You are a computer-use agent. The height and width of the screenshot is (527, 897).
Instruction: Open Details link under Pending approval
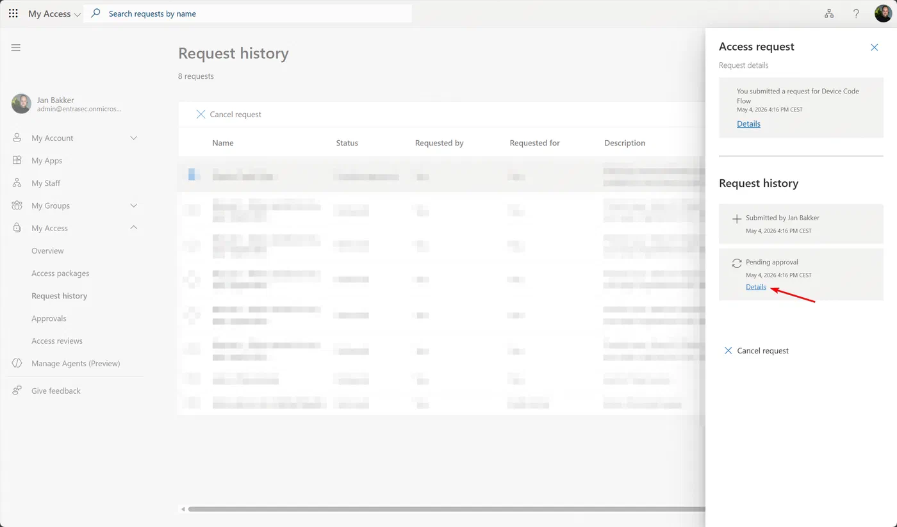coord(756,287)
